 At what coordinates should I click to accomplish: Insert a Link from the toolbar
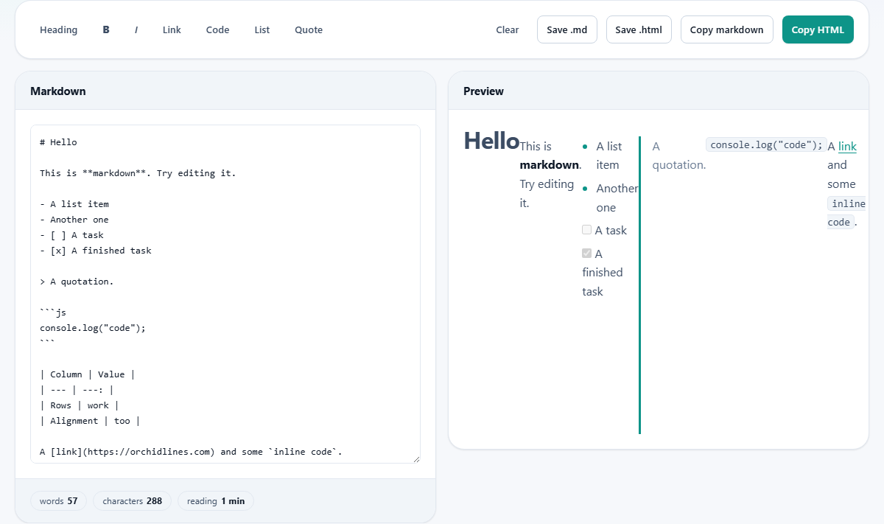172,30
